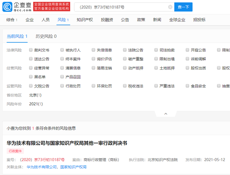Screen dimensions: 230x175
Task: Open the 华为技术有限公司 related entity link
Action: 42,167
